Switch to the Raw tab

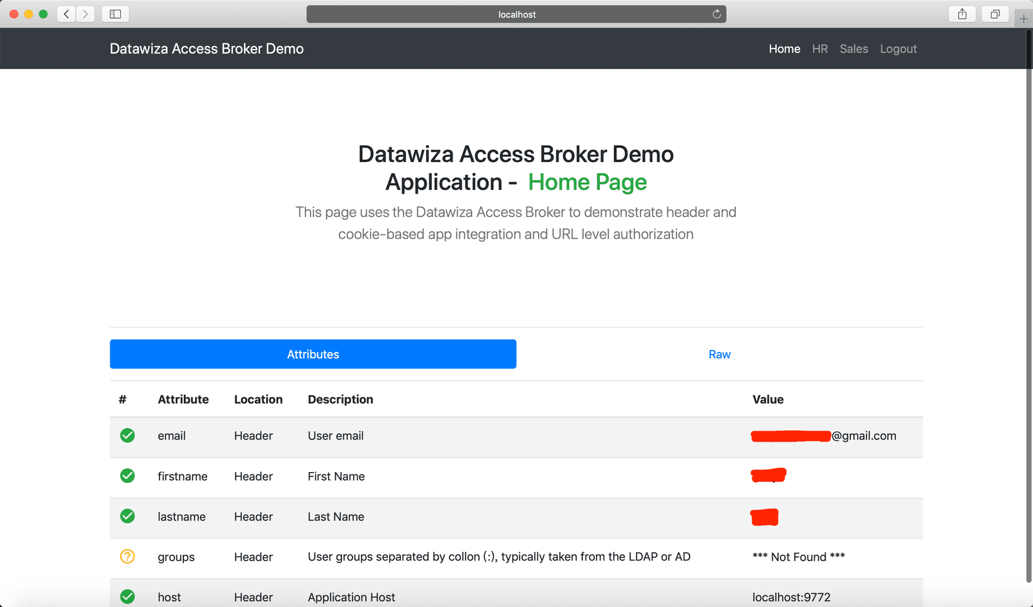720,354
